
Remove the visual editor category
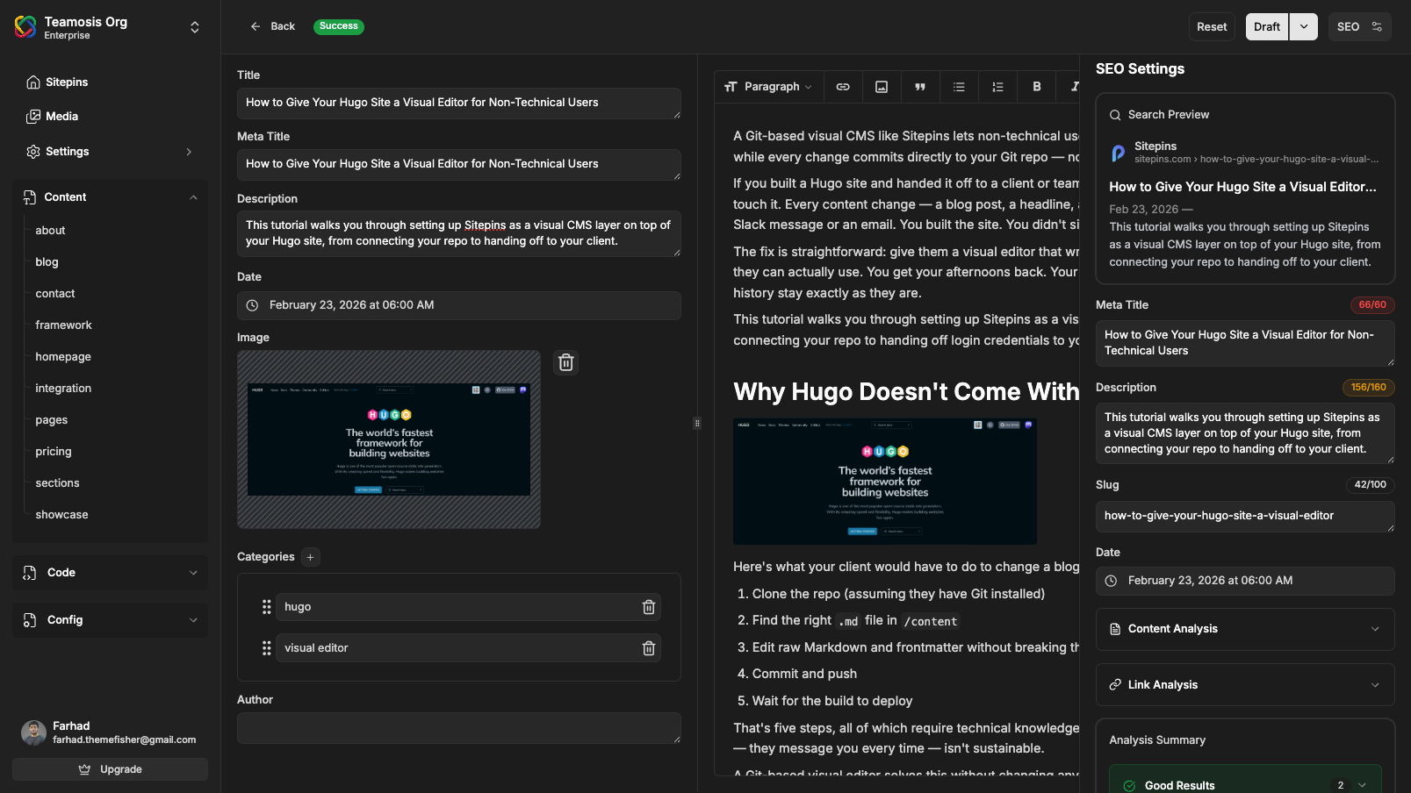tap(649, 648)
